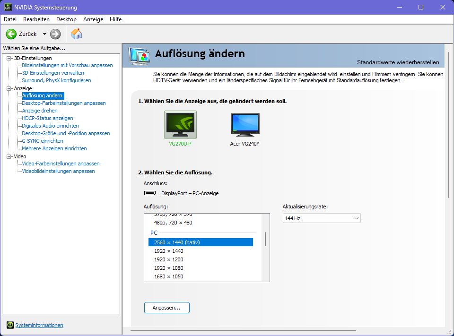454x336 pixels.
Task: Select the Acer VG240Y monitor icon
Action: point(245,125)
